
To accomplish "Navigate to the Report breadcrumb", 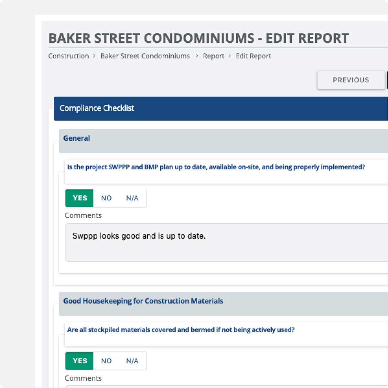I will pos(213,56).
